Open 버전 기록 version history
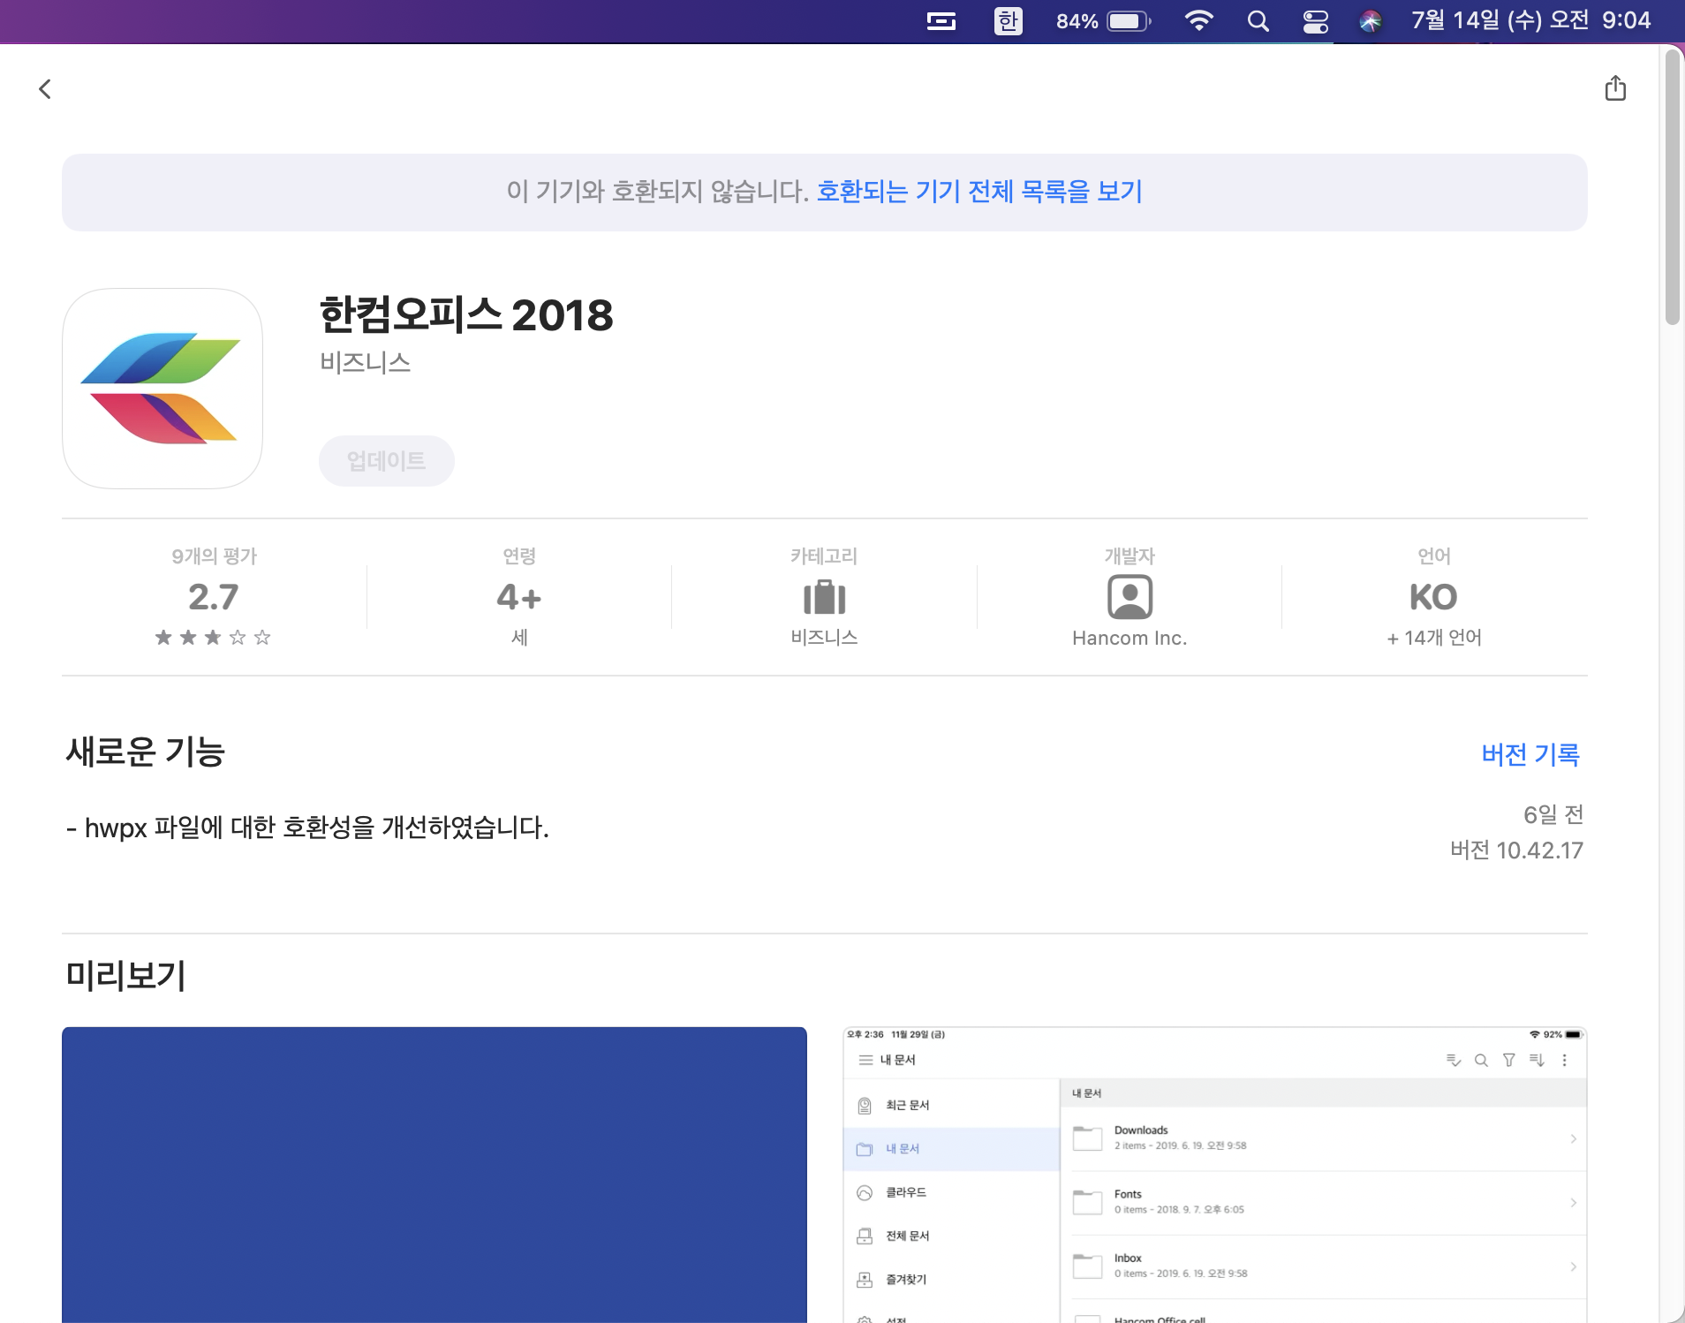 1530,754
